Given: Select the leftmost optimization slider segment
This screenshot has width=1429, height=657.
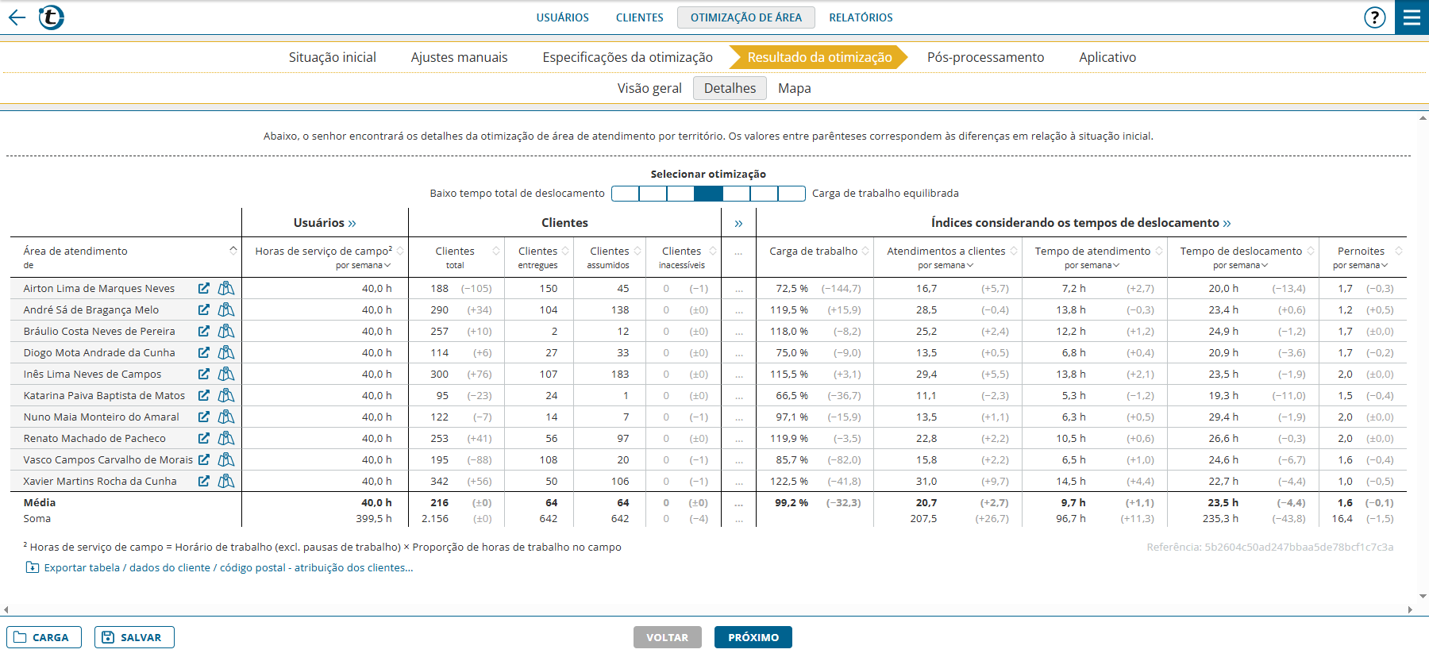Looking at the screenshot, I should point(626,194).
